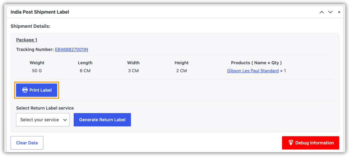The width and height of the screenshot is (349, 157).
Task: Open tracking number EB468827001IN link
Action: point(72,49)
